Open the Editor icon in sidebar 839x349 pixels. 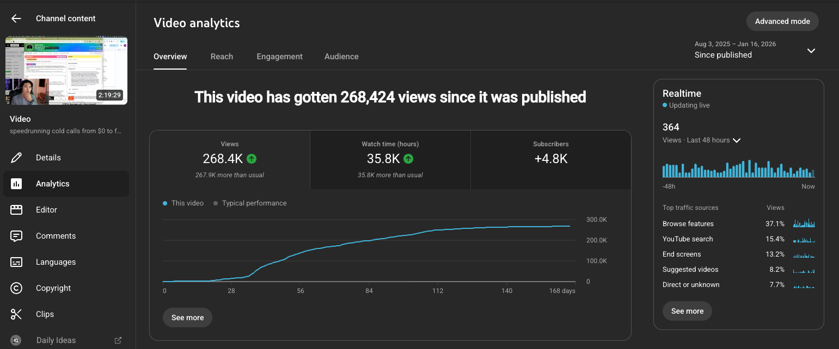(16, 209)
